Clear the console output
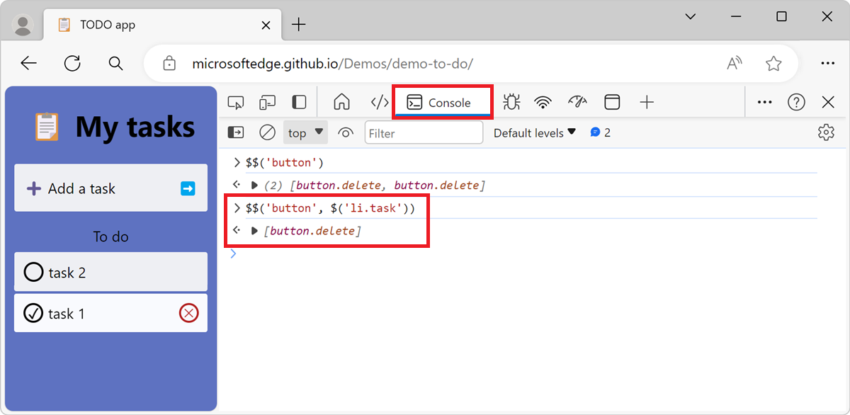This screenshot has width=850, height=415. point(267,132)
